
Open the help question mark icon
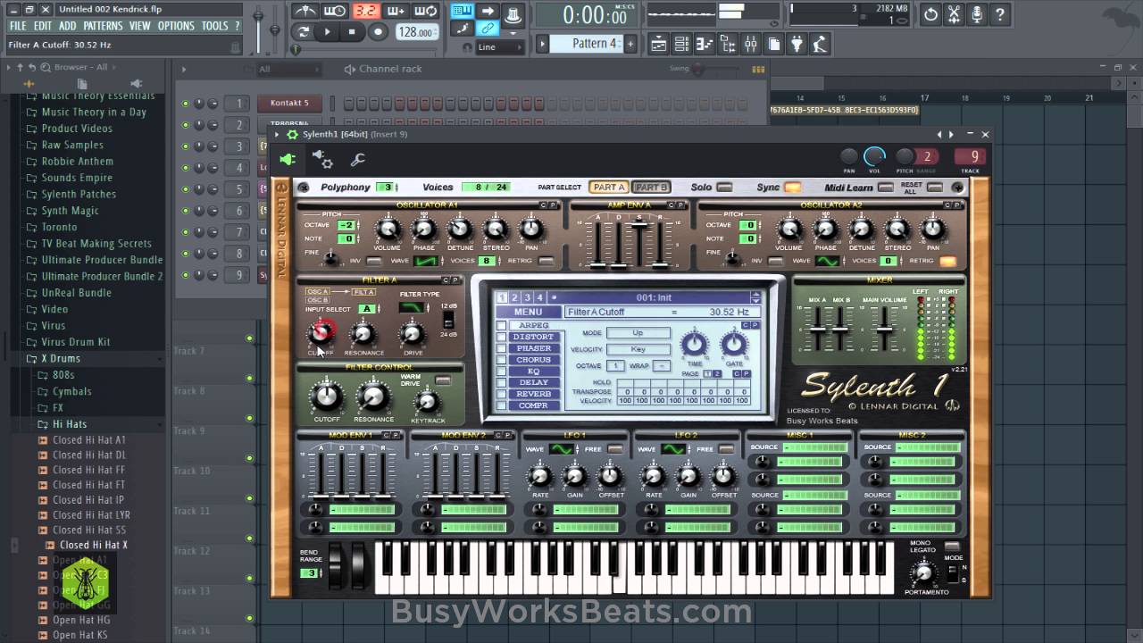[1000, 14]
